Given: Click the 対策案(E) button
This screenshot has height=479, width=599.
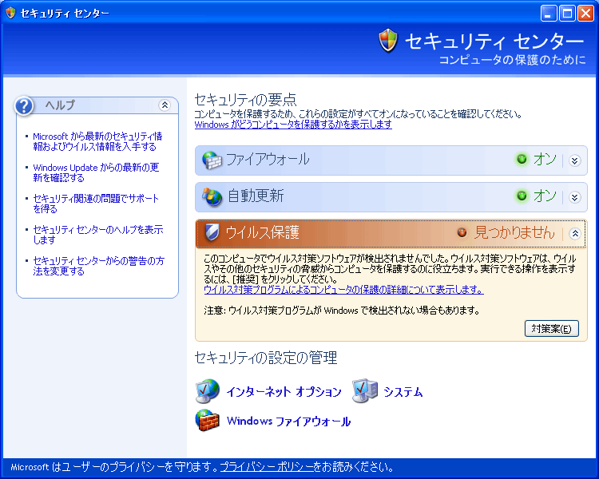Looking at the screenshot, I should 552,328.
